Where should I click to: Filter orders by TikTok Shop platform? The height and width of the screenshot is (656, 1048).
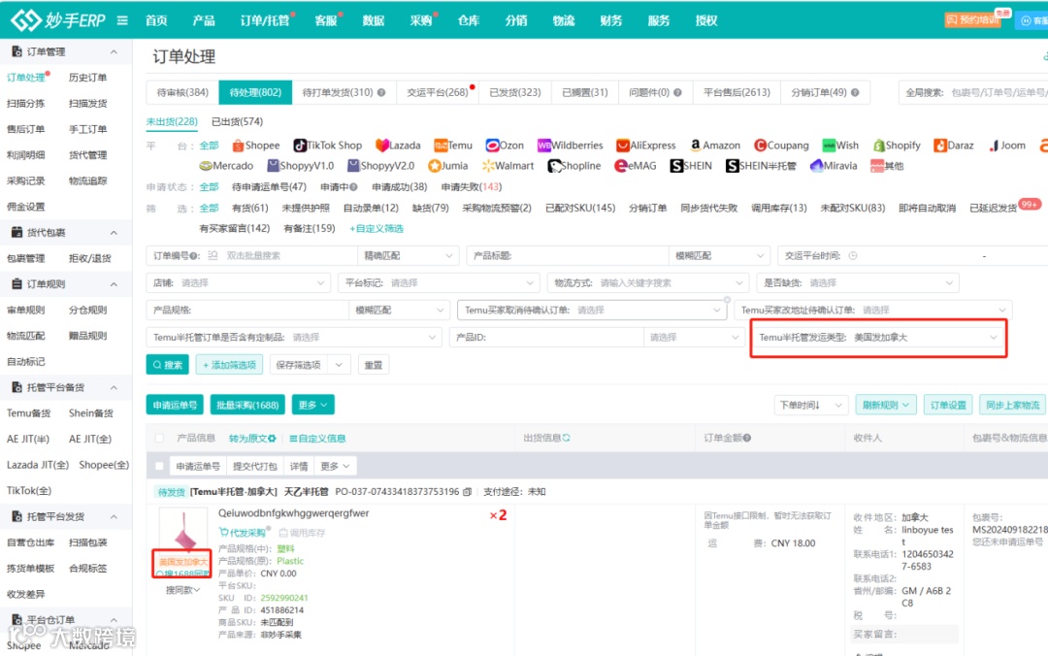[328, 146]
